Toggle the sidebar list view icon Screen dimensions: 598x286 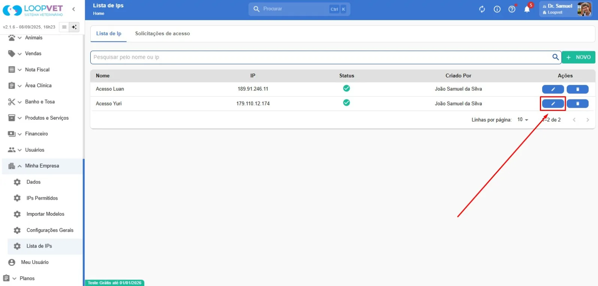point(64,27)
